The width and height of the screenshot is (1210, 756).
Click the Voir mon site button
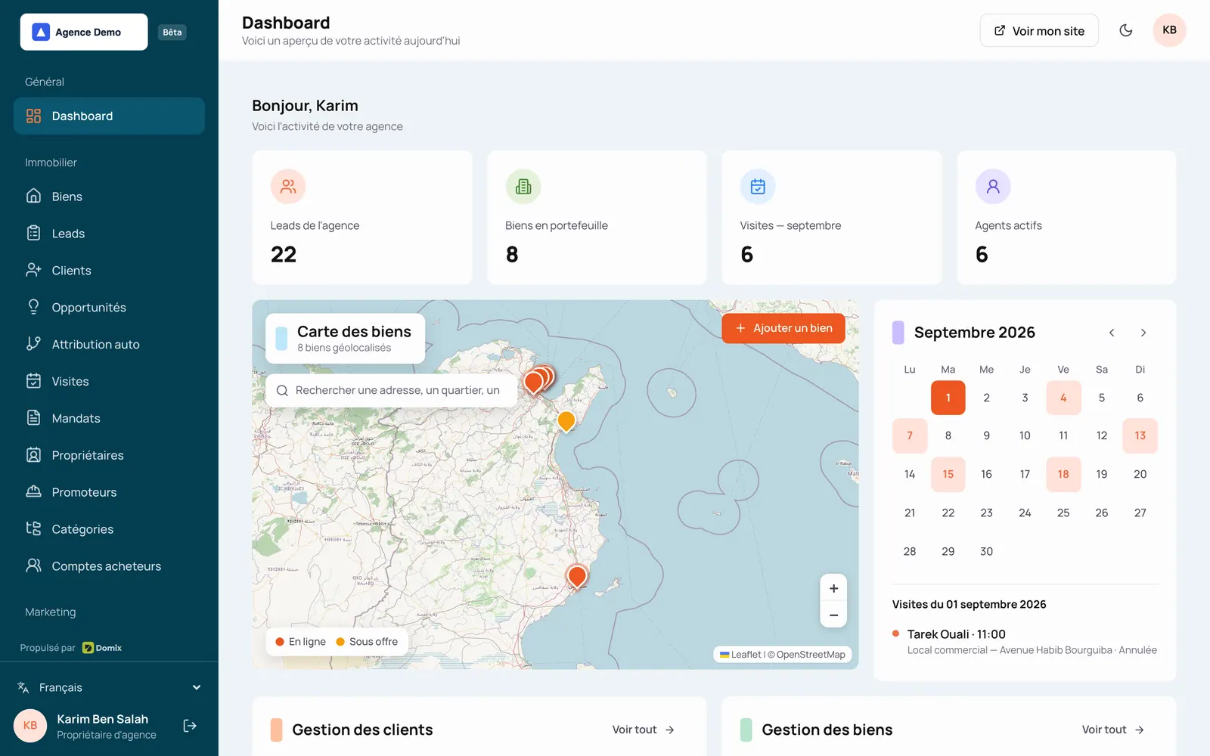1039,30
